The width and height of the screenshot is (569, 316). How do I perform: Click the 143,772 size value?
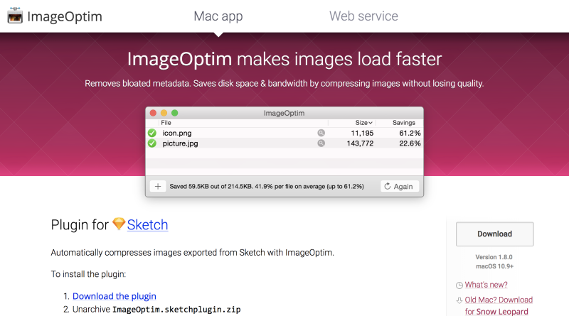pos(360,143)
